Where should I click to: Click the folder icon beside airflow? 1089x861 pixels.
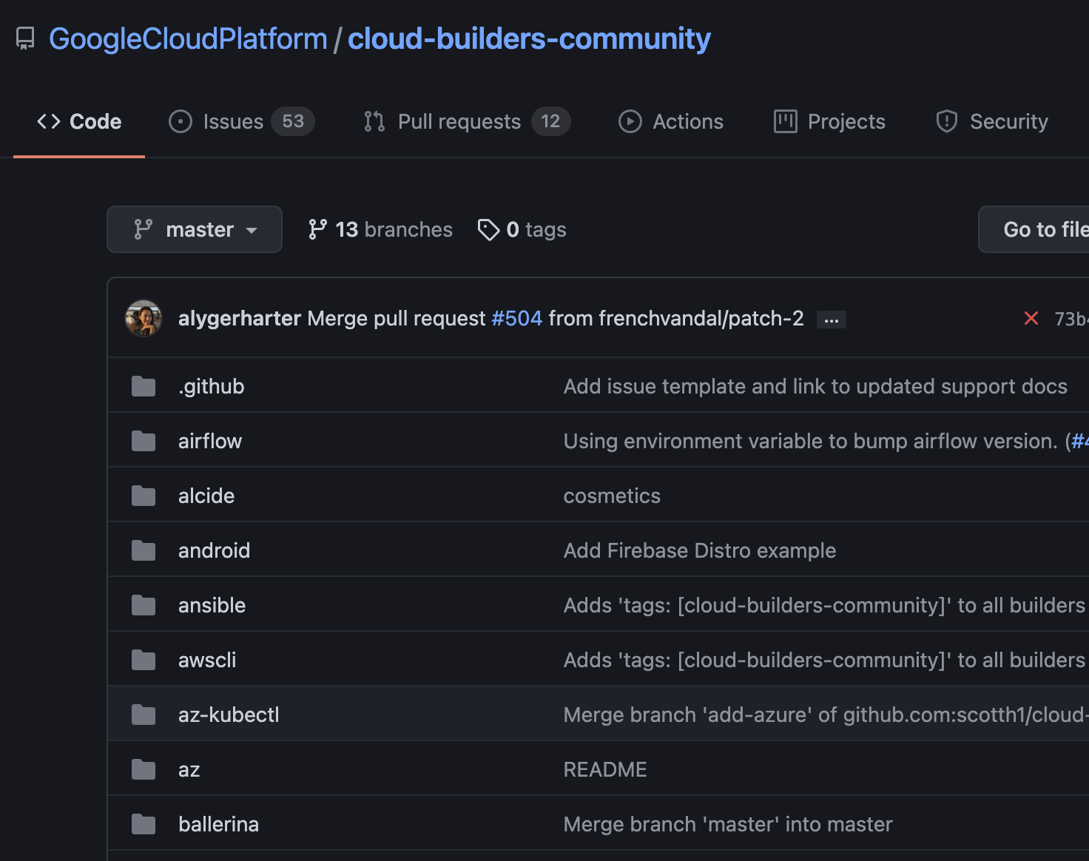coord(144,441)
